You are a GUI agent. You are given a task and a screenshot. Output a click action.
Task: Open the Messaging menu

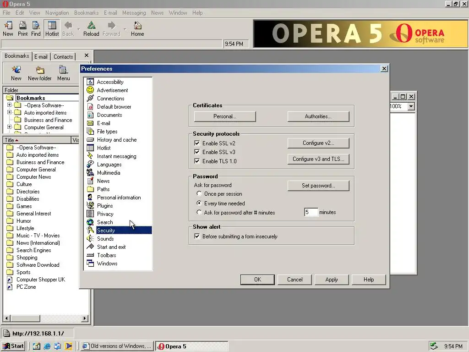[134, 12]
